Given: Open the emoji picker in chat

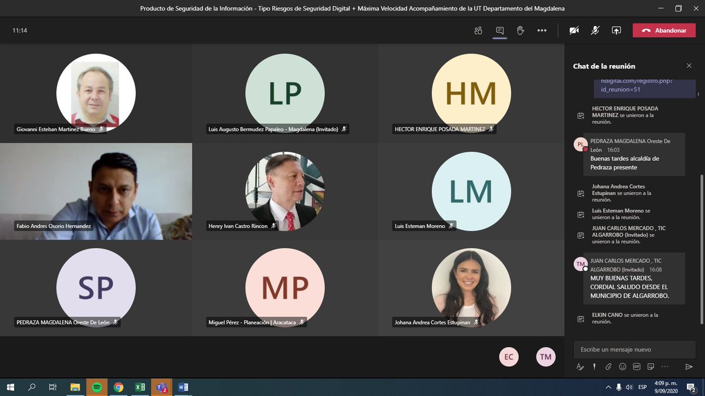Looking at the screenshot, I should click(623, 367).
